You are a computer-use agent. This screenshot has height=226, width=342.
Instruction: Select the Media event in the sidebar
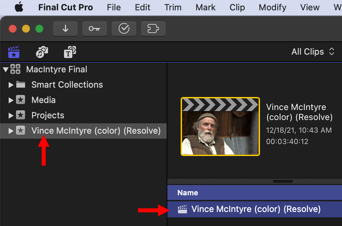coord(43,100)
